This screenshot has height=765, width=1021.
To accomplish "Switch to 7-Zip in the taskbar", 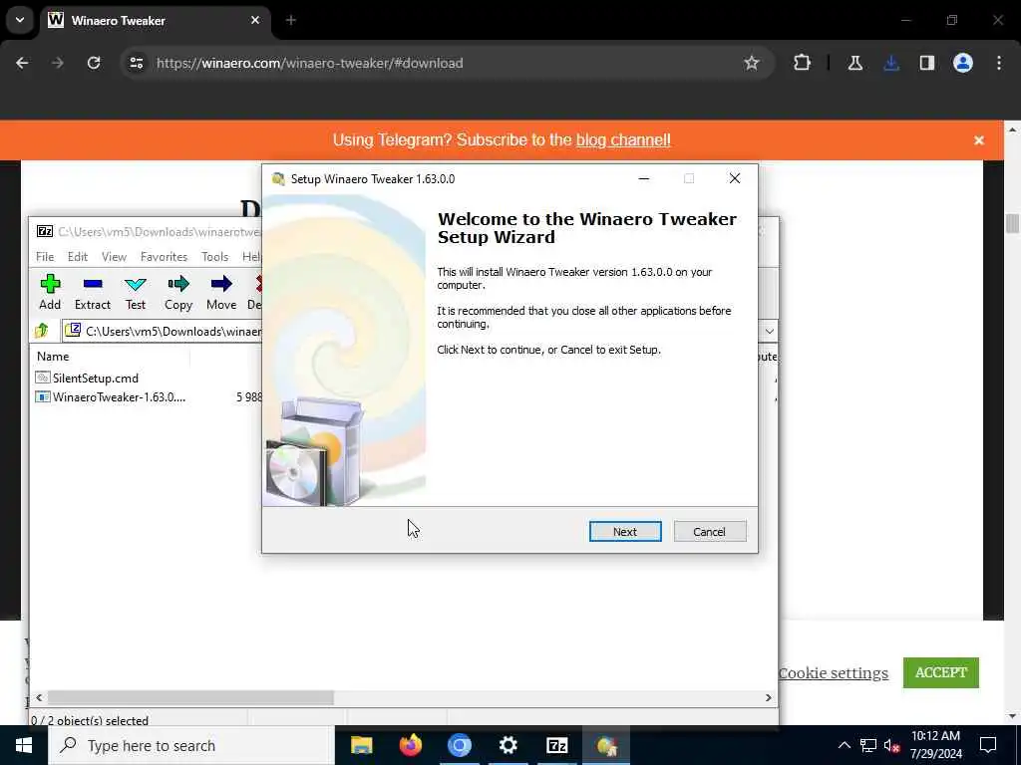I will [x=556, y=745].
